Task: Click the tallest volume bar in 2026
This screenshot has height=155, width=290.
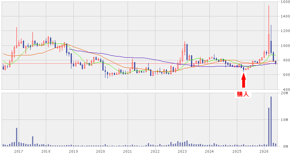Action: [x=271, y=121]
